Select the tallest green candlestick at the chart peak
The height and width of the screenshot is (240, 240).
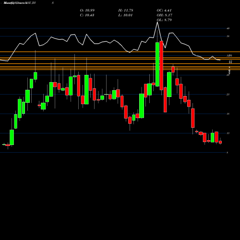pyautogui.click(x=157, y=64)
